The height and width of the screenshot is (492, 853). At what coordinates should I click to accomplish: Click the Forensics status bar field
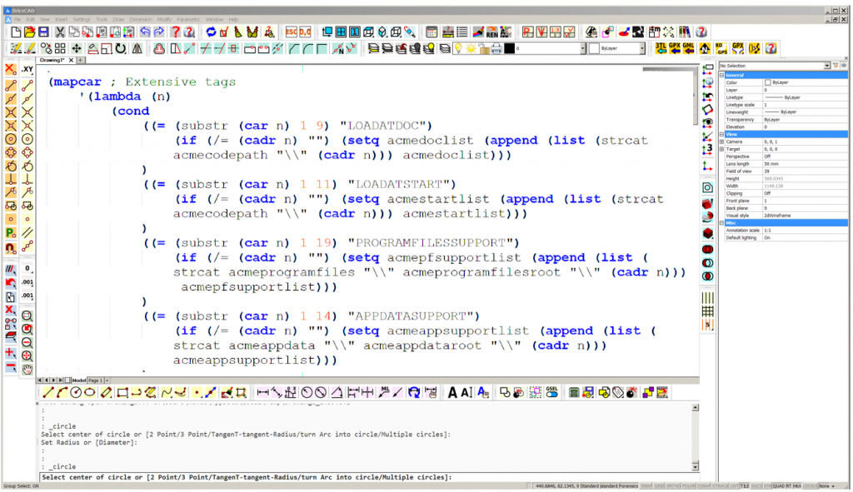(629, 486)
